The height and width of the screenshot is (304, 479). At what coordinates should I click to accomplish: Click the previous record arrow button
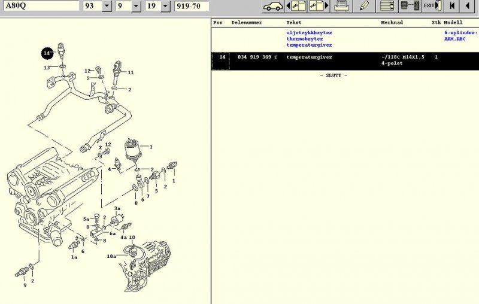tap(468, 6)
